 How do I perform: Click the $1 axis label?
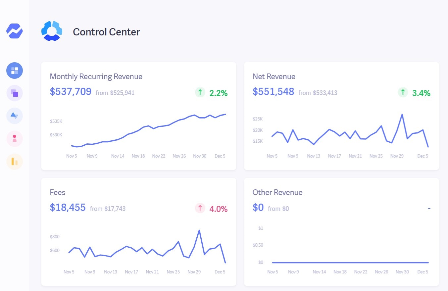pyautogui.click(x=261, y=228)
